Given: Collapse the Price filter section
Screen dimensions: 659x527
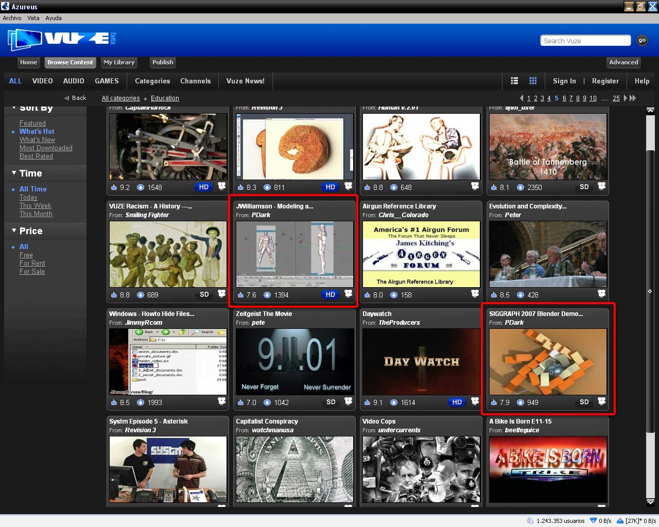Looking at the screenshot, I should point(14,231).
